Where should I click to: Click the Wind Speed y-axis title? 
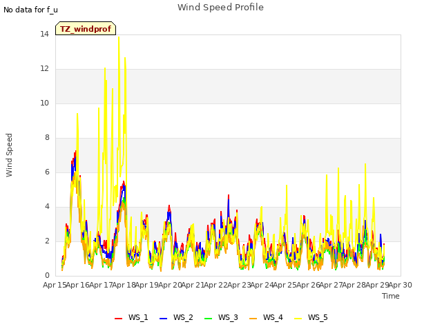pyautogui.click(x=9, y=155)
